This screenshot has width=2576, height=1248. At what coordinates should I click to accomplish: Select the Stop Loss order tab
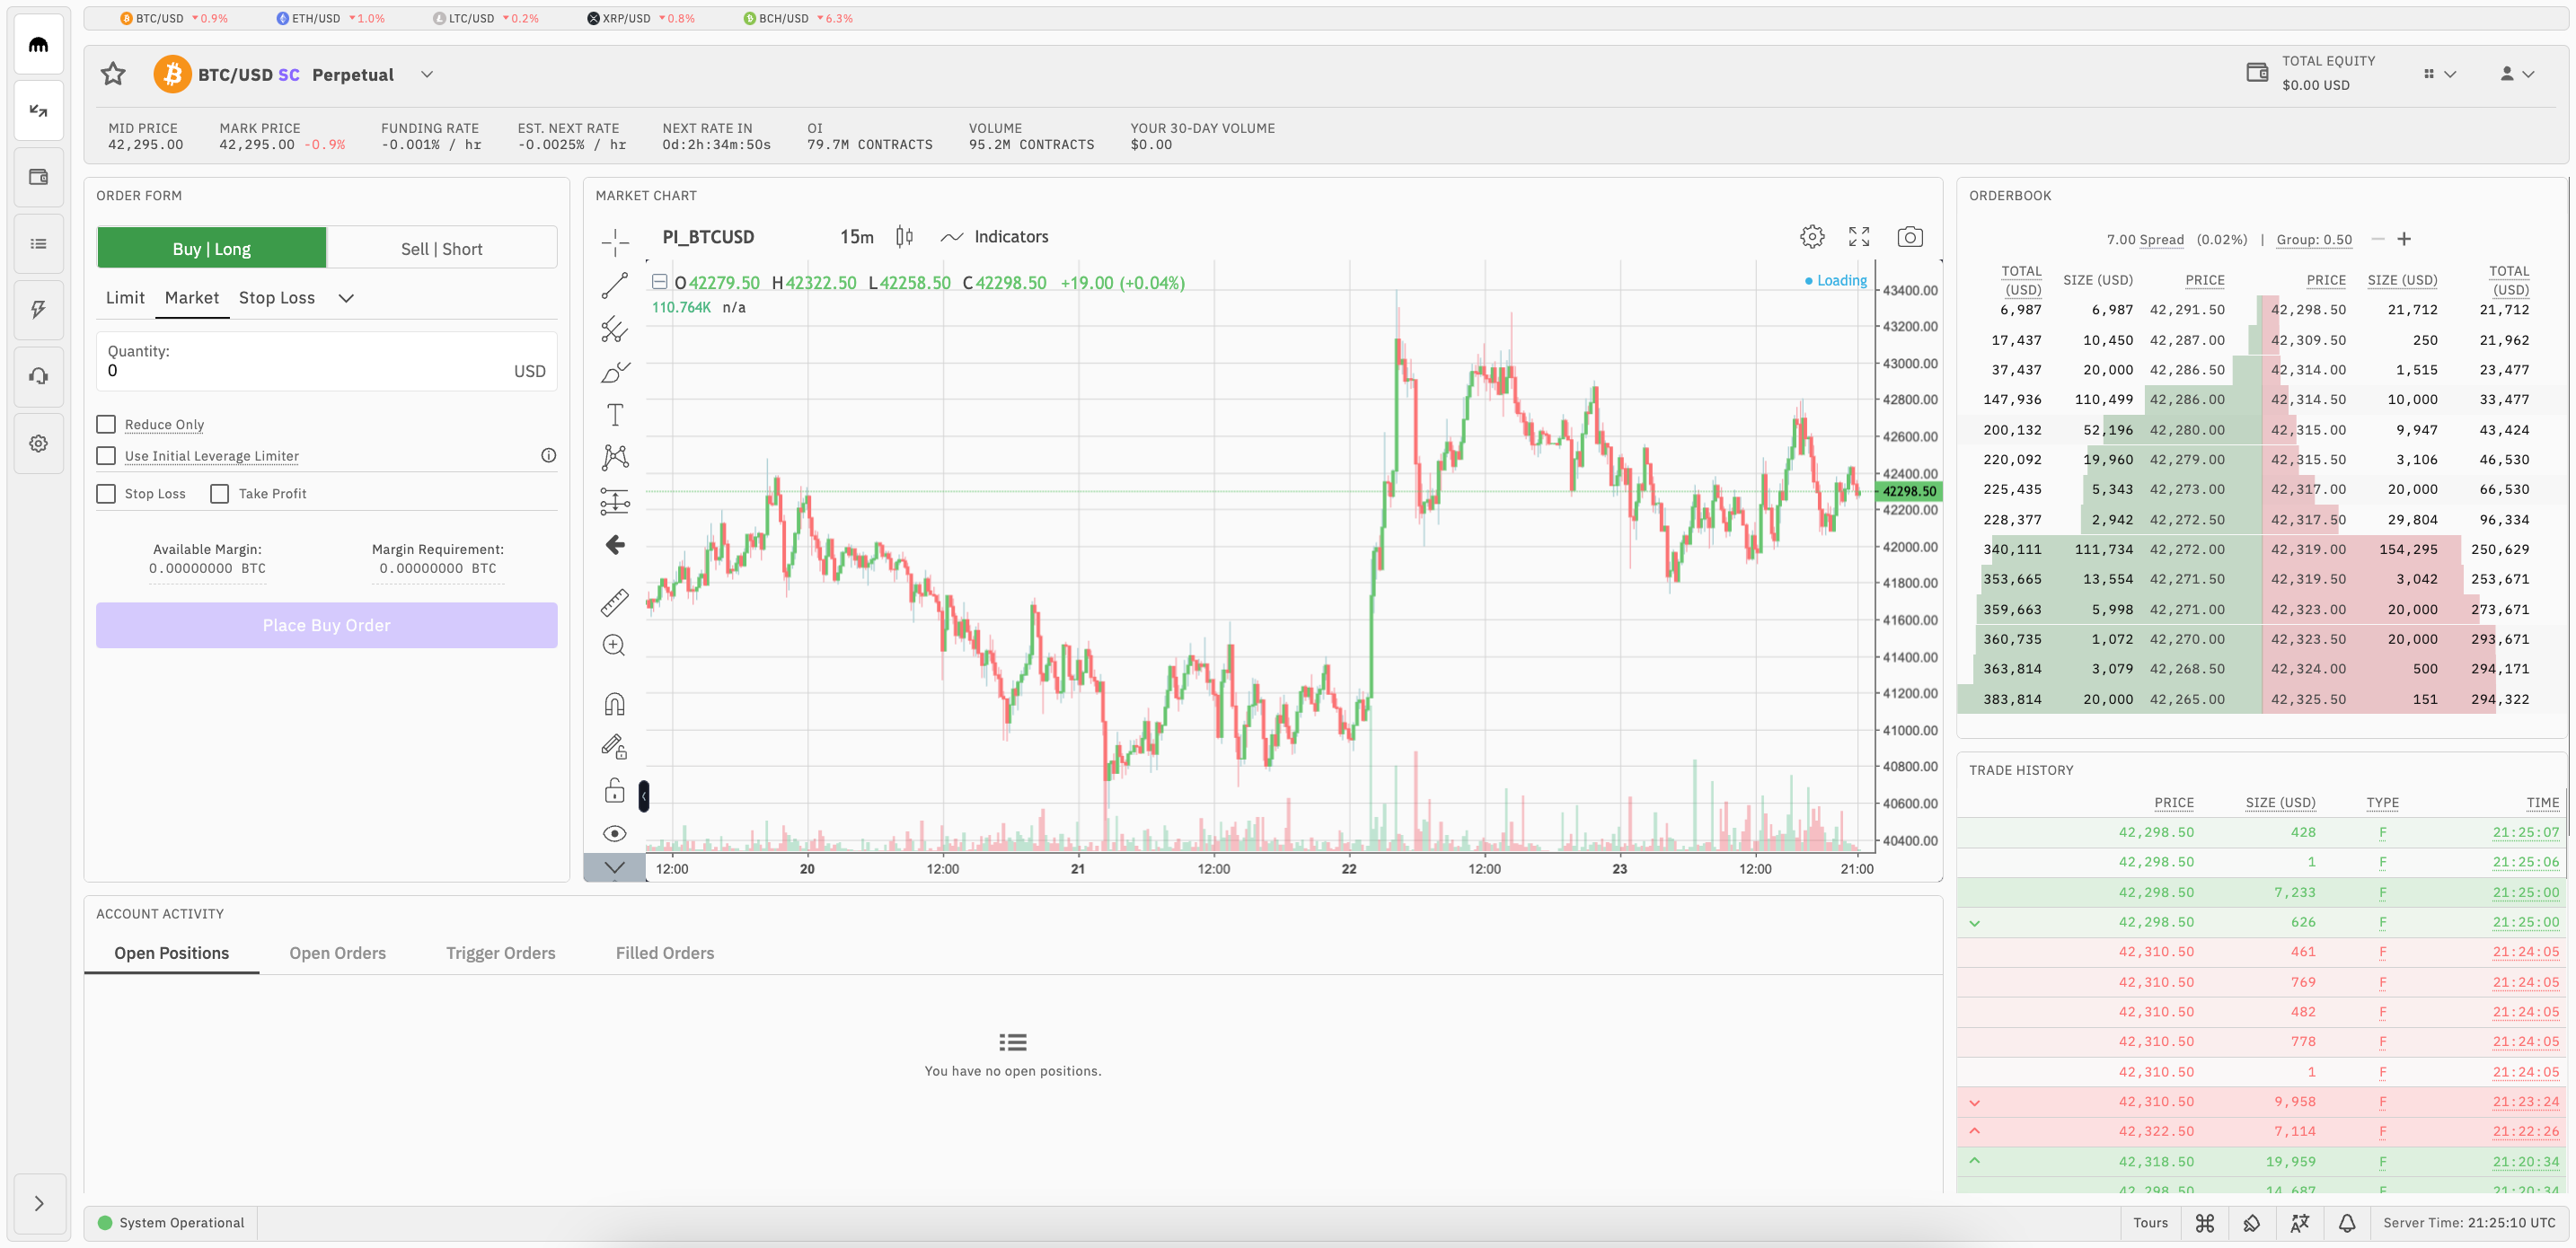pos(277,298)
